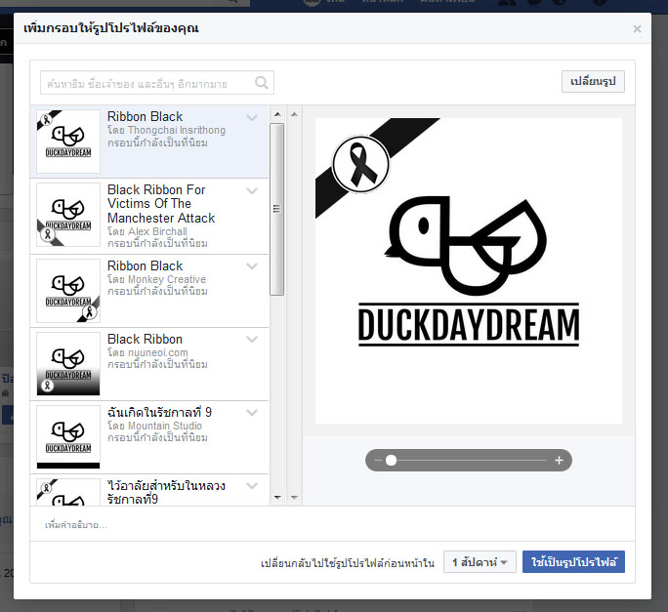Click the Alex Birchall author text
The image size is (668, 612).
pos(157,231)
